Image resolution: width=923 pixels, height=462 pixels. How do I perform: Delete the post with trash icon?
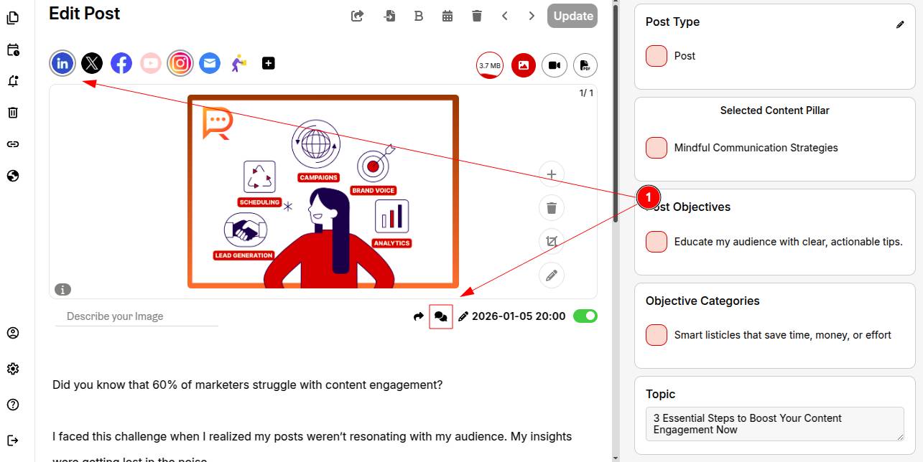(x=477, y=16)
